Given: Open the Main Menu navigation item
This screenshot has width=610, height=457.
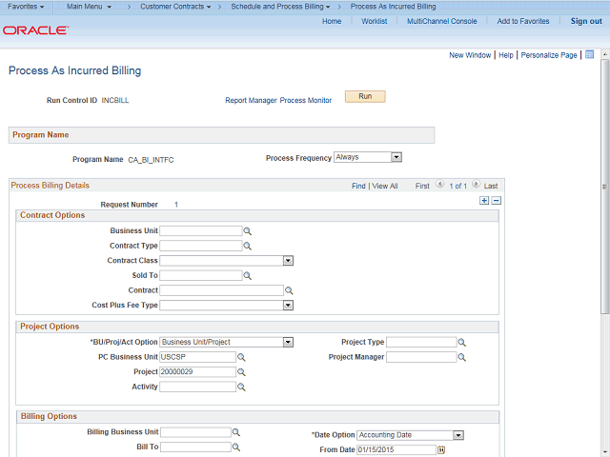Looking at the screenshot, I should 89,7.
